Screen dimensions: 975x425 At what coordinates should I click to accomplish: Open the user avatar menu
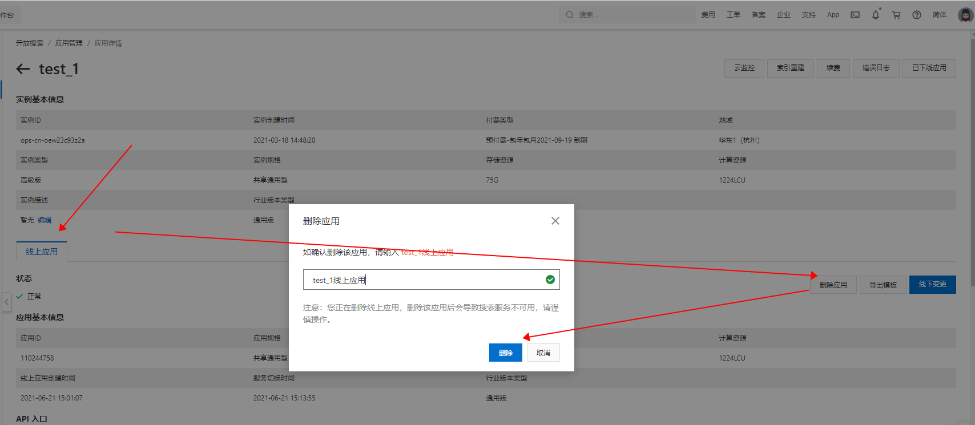(x=965, y=15)
